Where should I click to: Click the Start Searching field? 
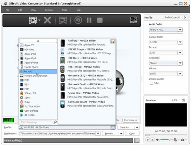coord(36,122)
